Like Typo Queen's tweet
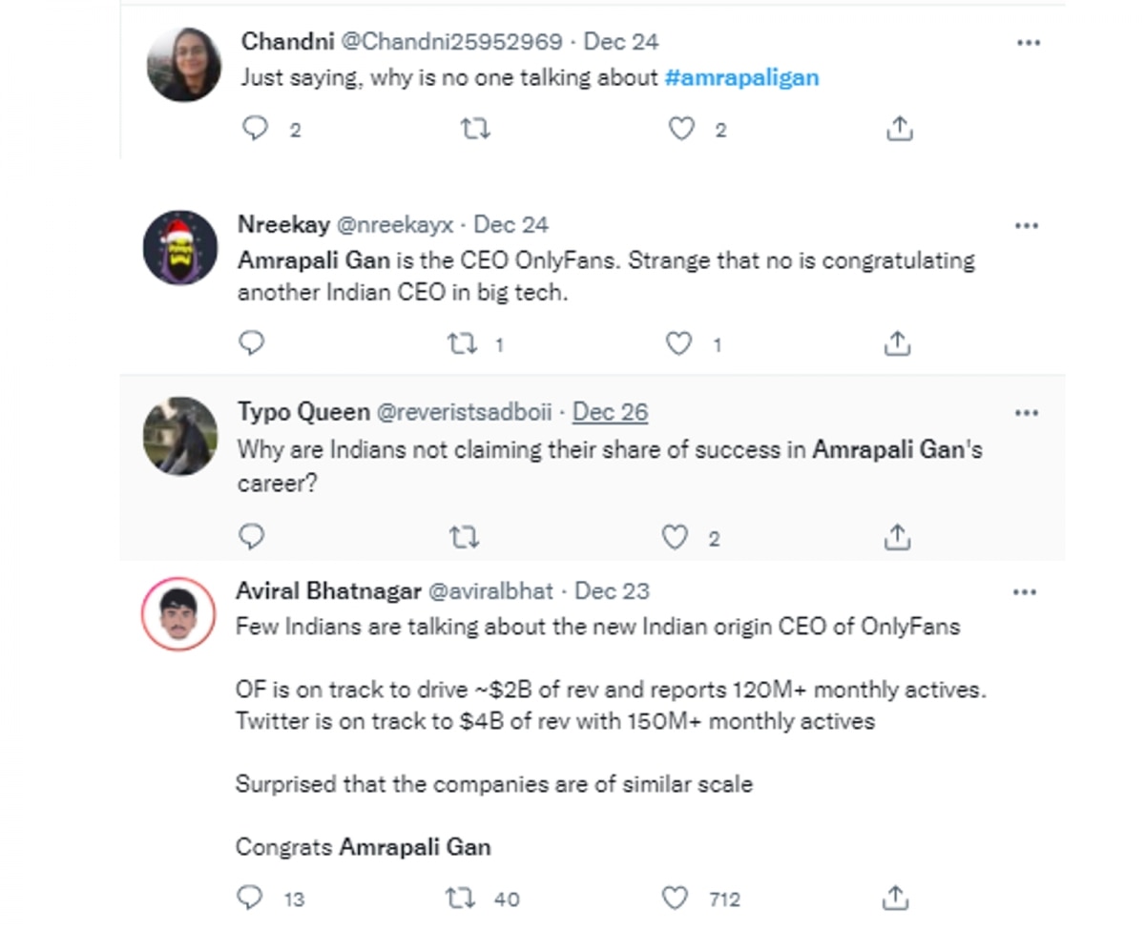 pos(675,538)
